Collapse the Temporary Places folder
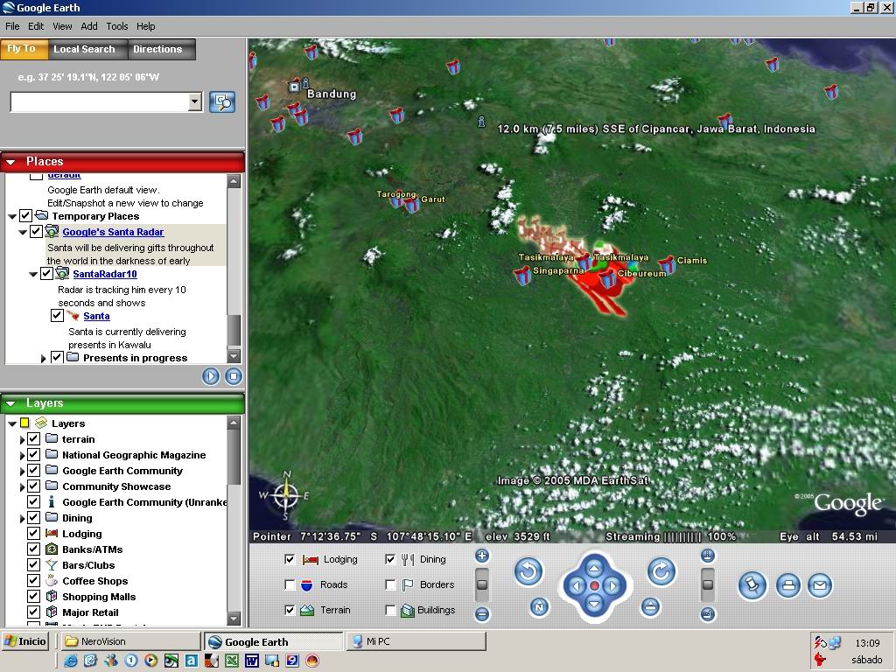 (x=12, y=217)
